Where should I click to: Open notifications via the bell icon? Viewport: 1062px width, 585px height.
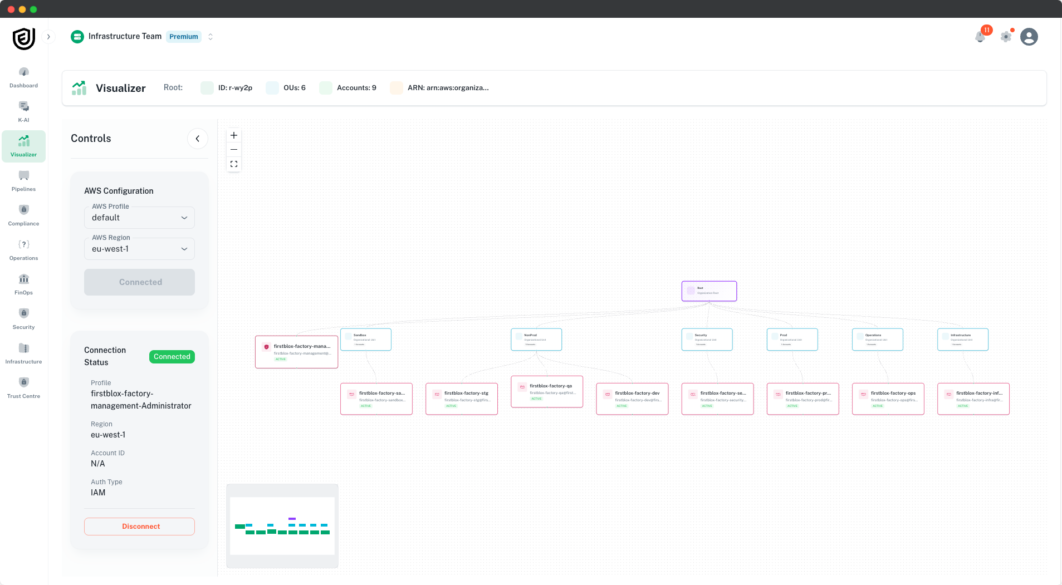tap(980, 36)
